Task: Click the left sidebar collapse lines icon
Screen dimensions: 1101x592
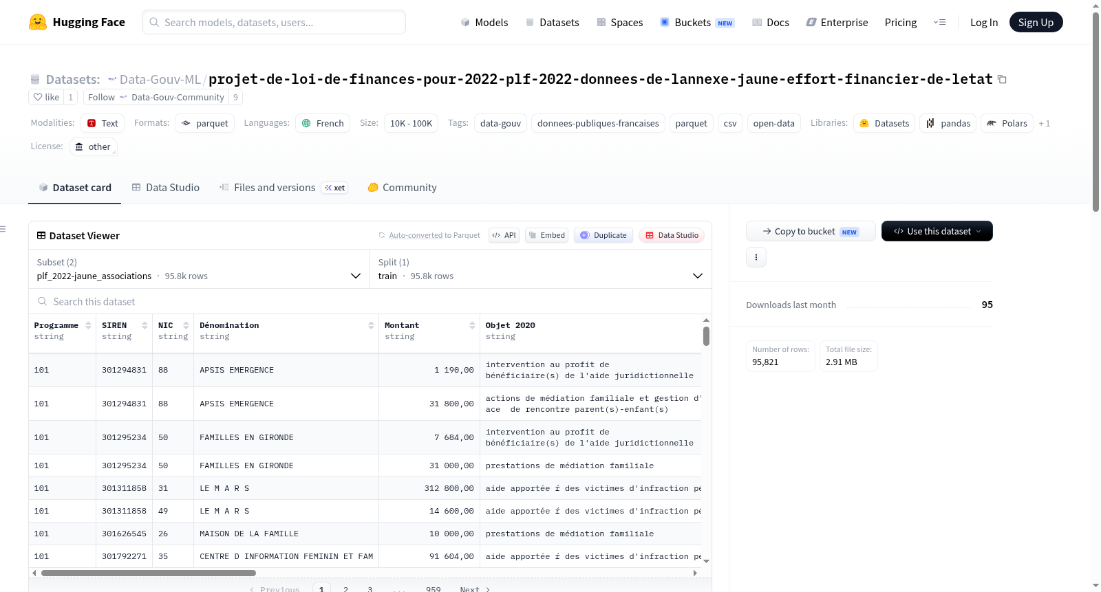Action: click(x=3, y=229)
